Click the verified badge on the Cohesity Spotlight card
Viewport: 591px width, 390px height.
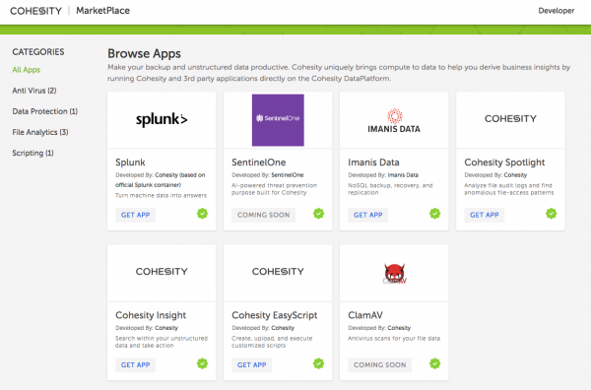pyautogui.click(x=551, y=214)
